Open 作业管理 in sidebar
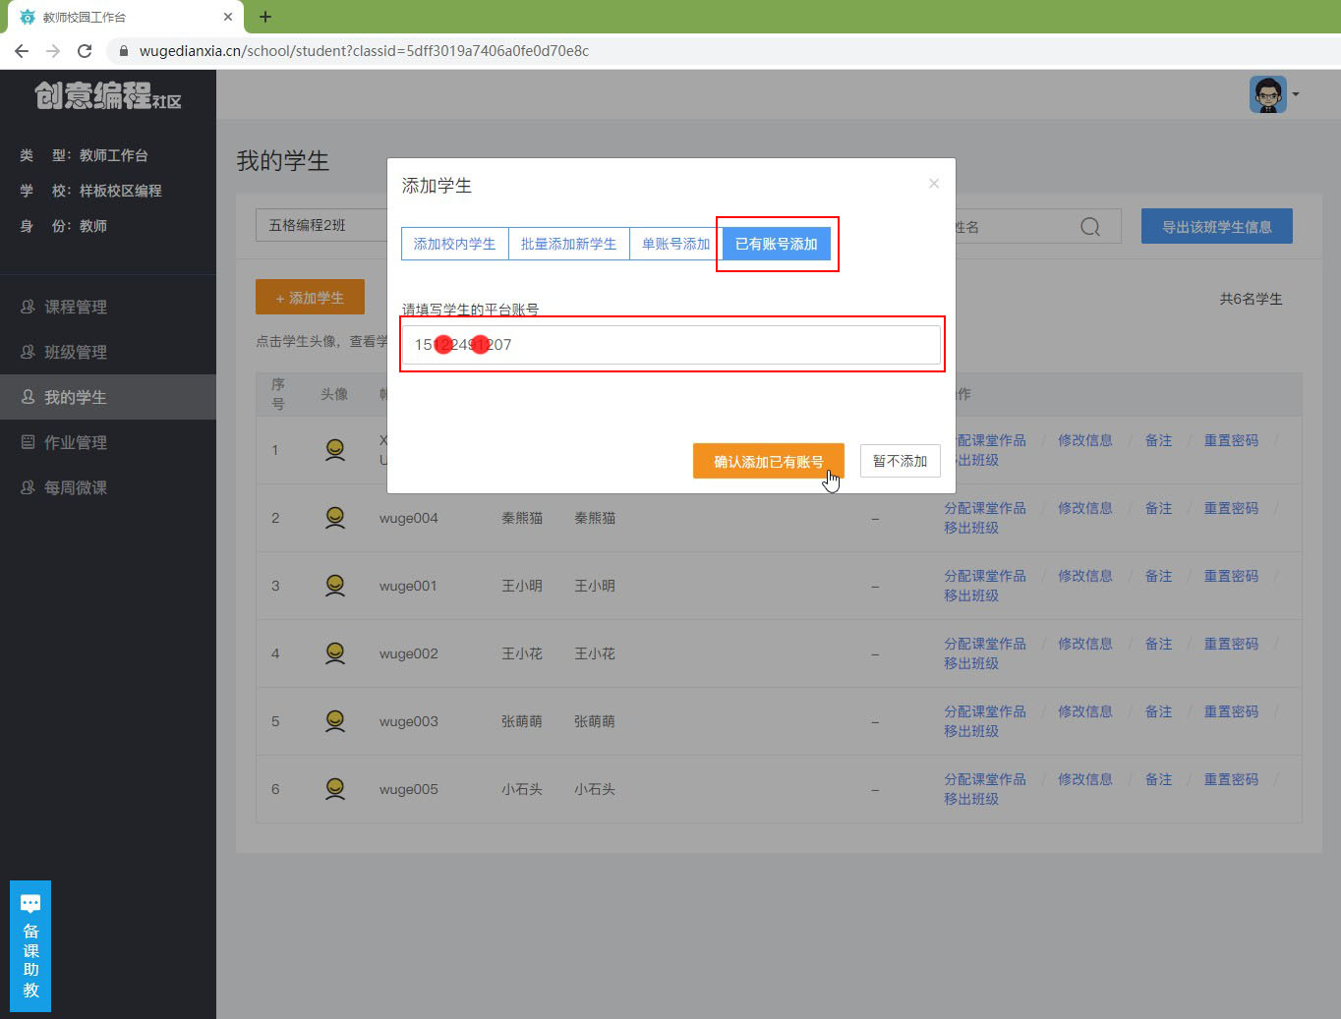The height and width of the screenshot is (1019, 1341). [76, 442]
